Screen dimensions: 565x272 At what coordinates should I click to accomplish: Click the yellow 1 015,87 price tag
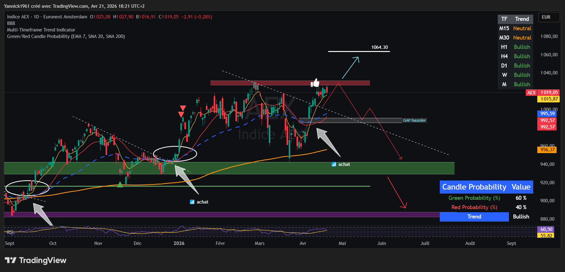tap(549, 99)
